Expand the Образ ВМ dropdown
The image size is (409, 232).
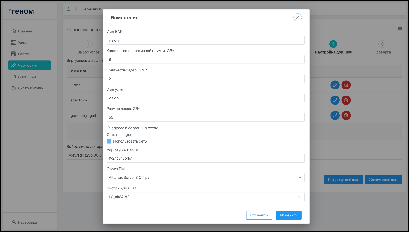click(x=205, y=177)
